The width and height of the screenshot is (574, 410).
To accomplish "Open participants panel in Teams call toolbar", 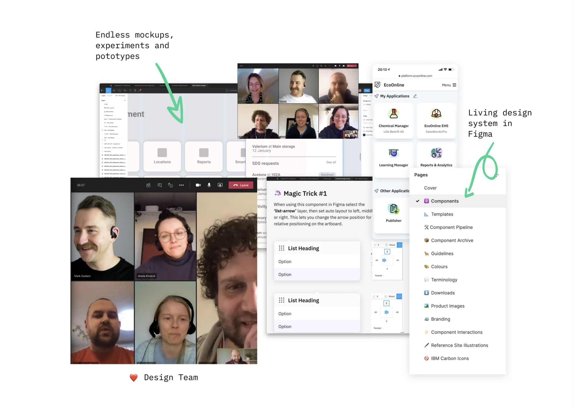I will tap(148, 185).
